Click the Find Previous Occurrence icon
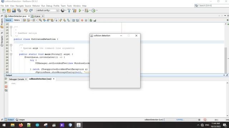 [44, 20]
